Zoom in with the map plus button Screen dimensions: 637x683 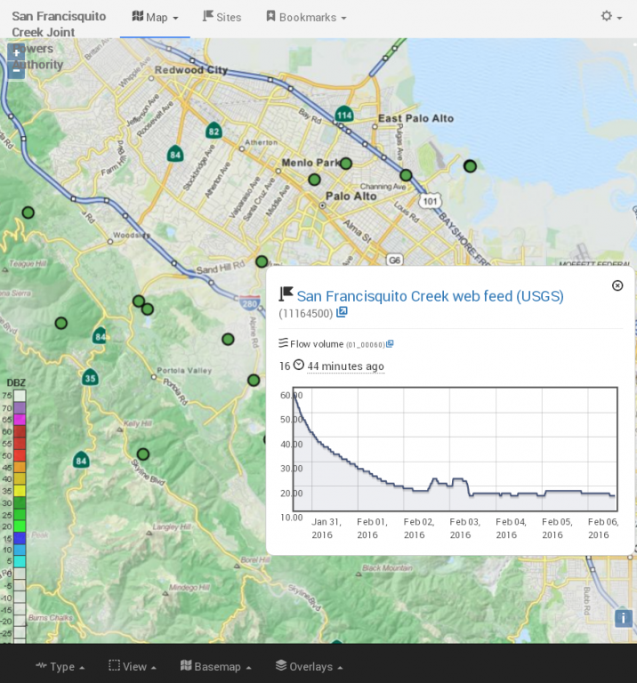pyautogui.click(x=16, y=53)
